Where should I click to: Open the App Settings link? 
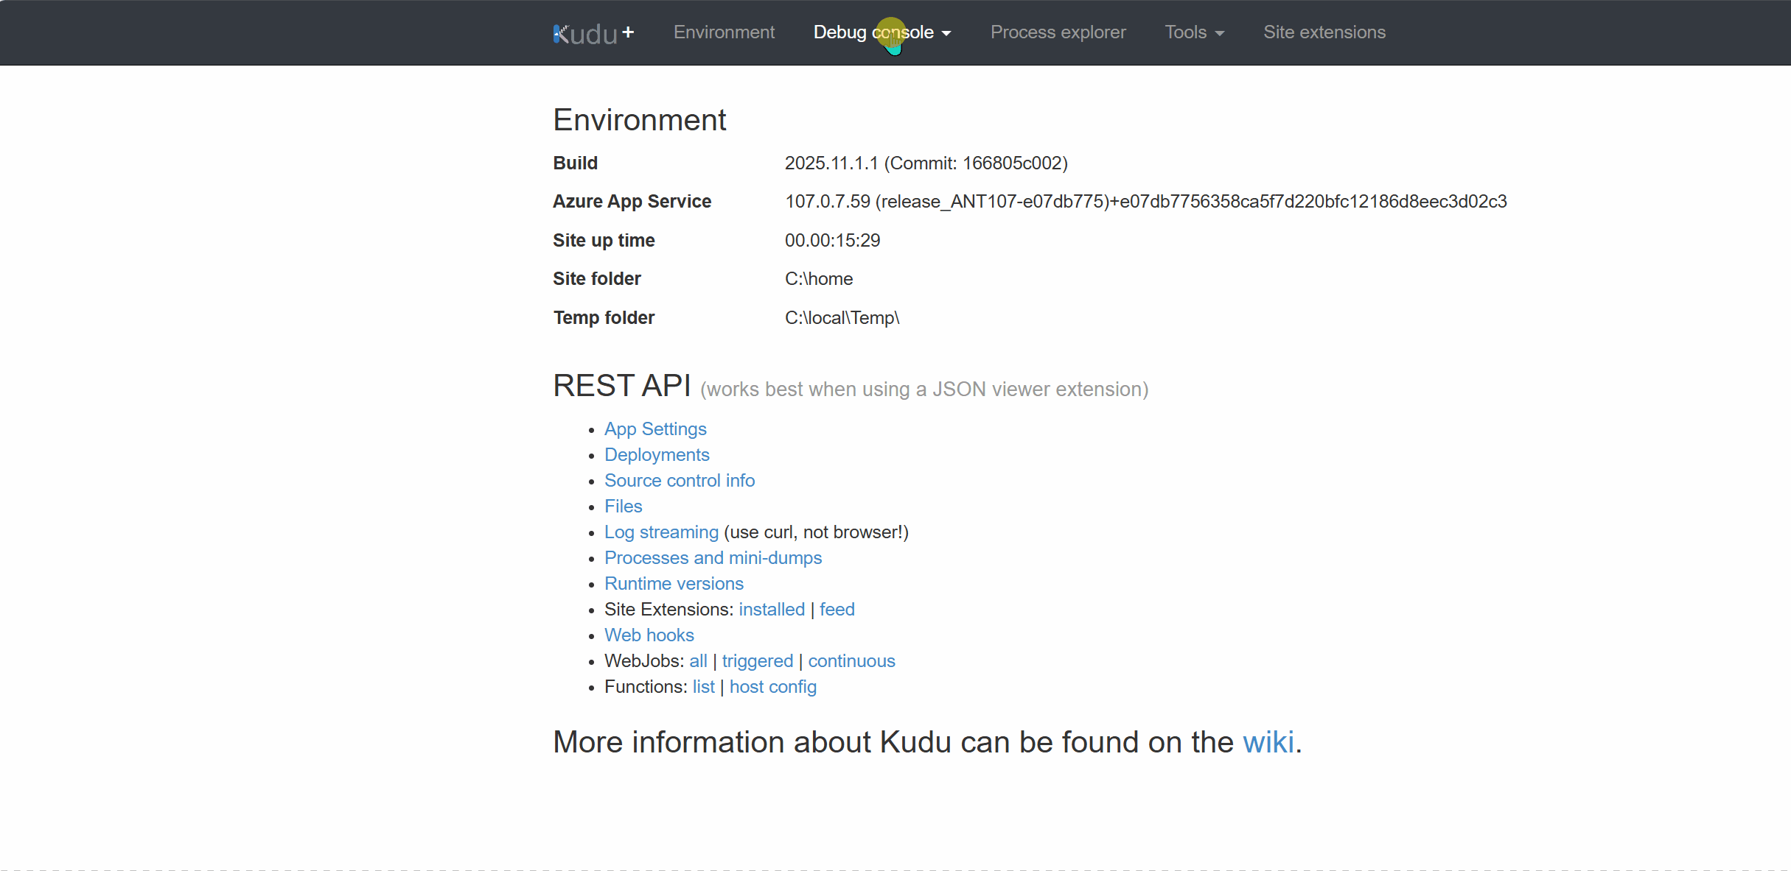(654, 429)
